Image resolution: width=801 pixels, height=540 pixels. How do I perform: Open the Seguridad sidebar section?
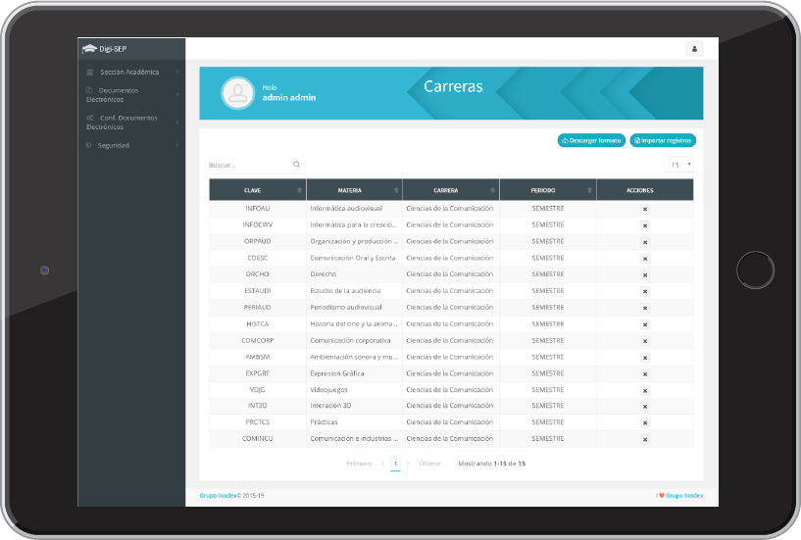pyautogui.click(x=129, y=145)
